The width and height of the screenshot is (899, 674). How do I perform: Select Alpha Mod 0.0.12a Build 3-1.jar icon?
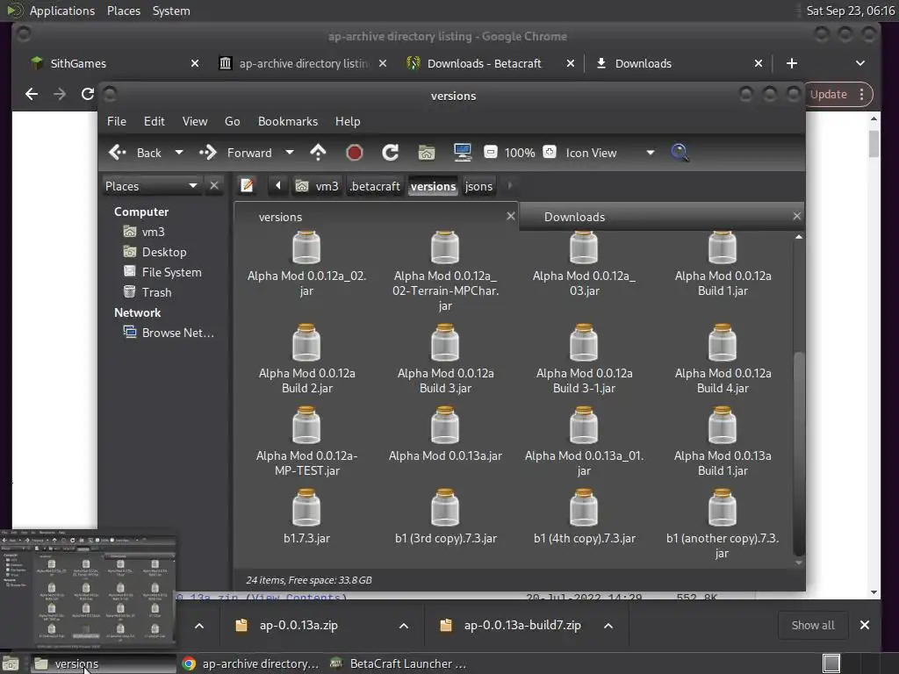click(584, 342)
